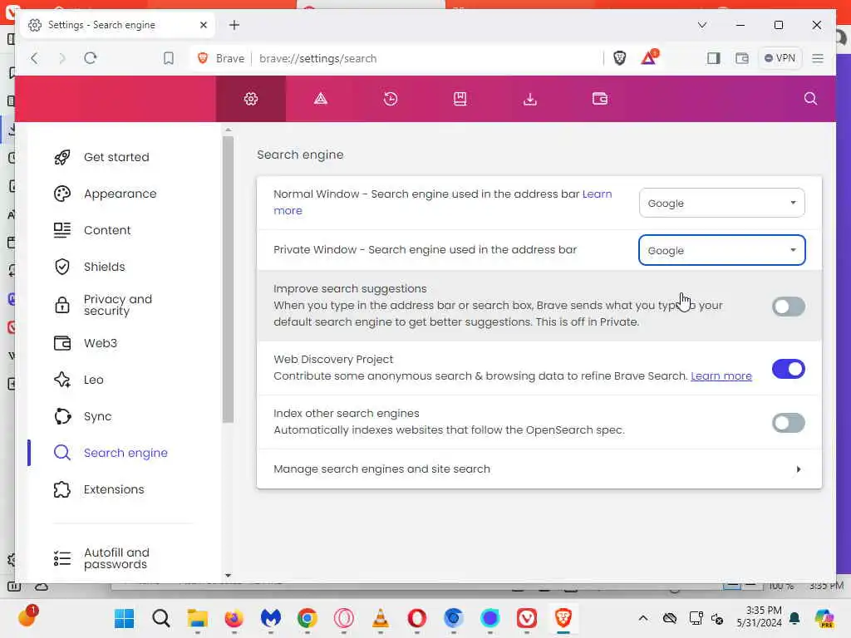Enable Improve search suggestions toggle

coord(788,307)
